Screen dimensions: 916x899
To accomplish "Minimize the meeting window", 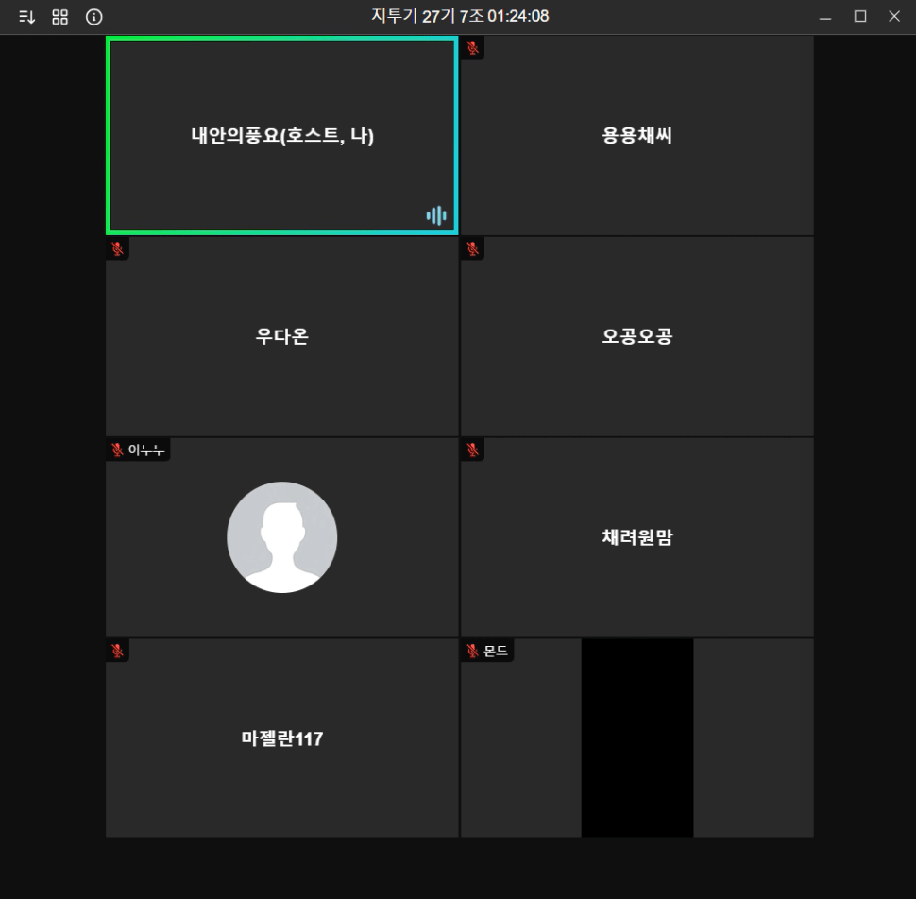I will 825,17.
